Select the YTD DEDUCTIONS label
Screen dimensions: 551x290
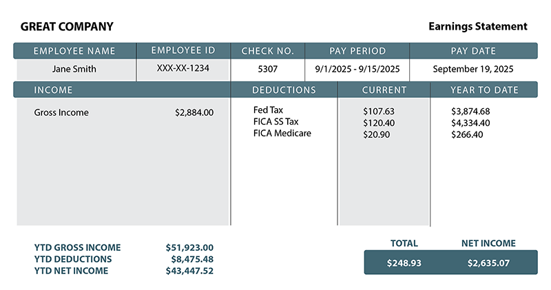click(x=73, y=259)
